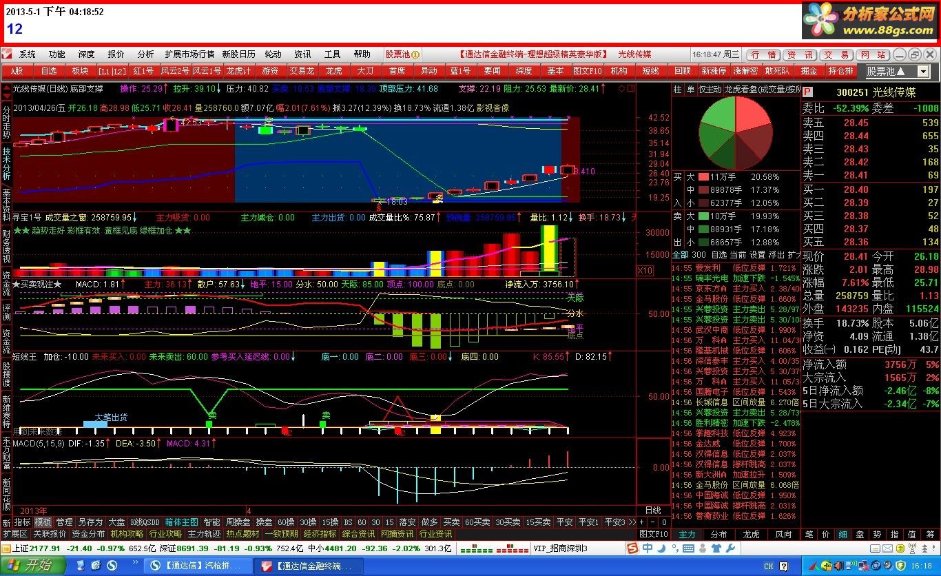941x576 pixels.
Task: Toggle the 值 panel button
Action: click(912, 534)
